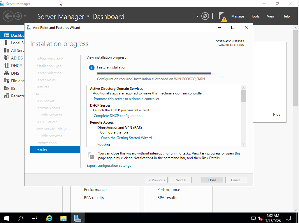This screenshot has width=299, height=223.
Task: Select the Before You Begin wizard step
Action: coord(49,59)
